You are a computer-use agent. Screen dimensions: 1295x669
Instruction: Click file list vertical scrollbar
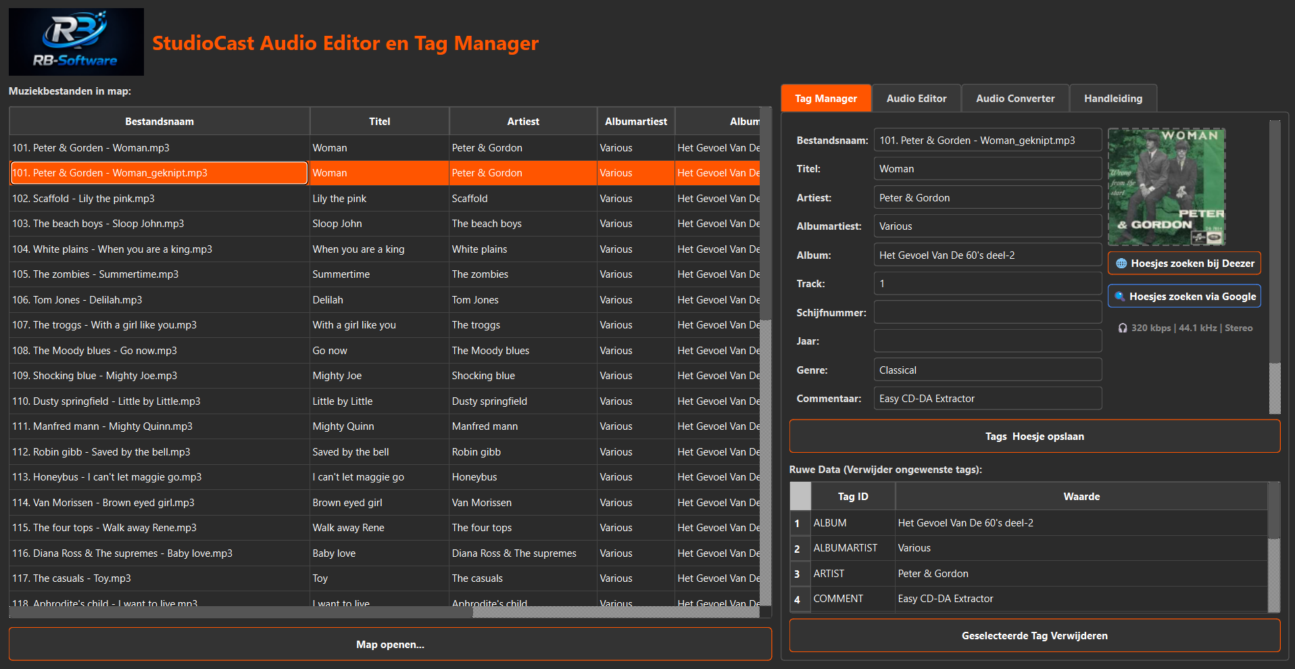pos(766,356)
